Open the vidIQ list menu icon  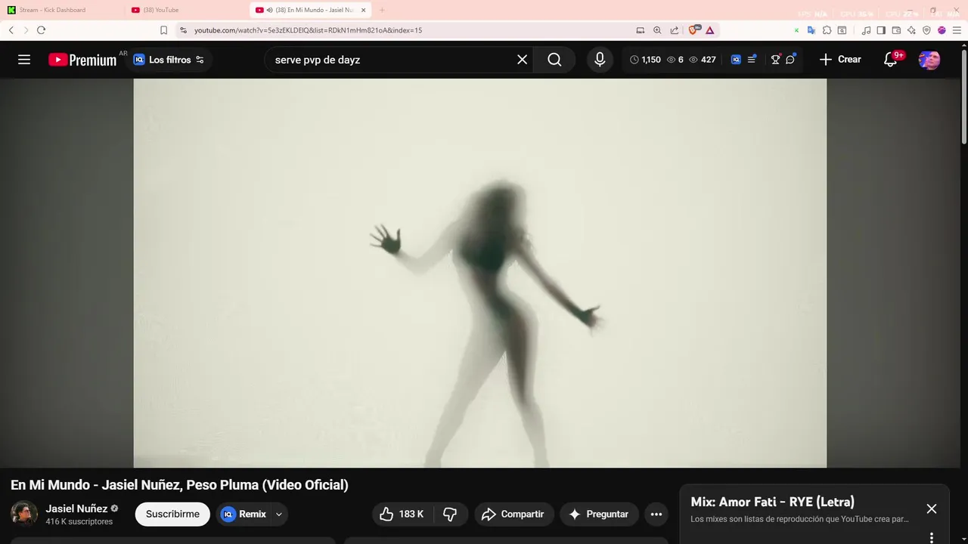click(x=752, y=60)
